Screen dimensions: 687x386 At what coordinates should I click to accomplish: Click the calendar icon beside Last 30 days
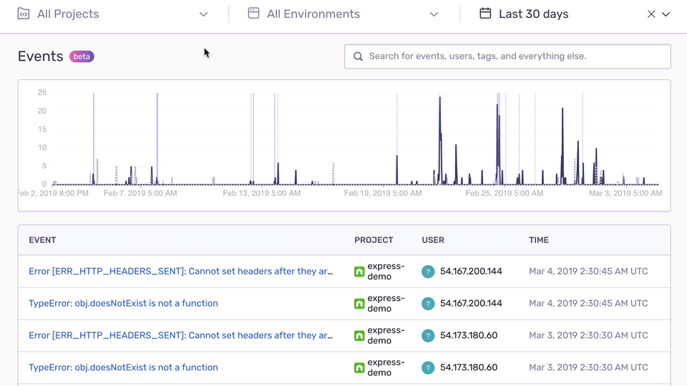(485, 14)
